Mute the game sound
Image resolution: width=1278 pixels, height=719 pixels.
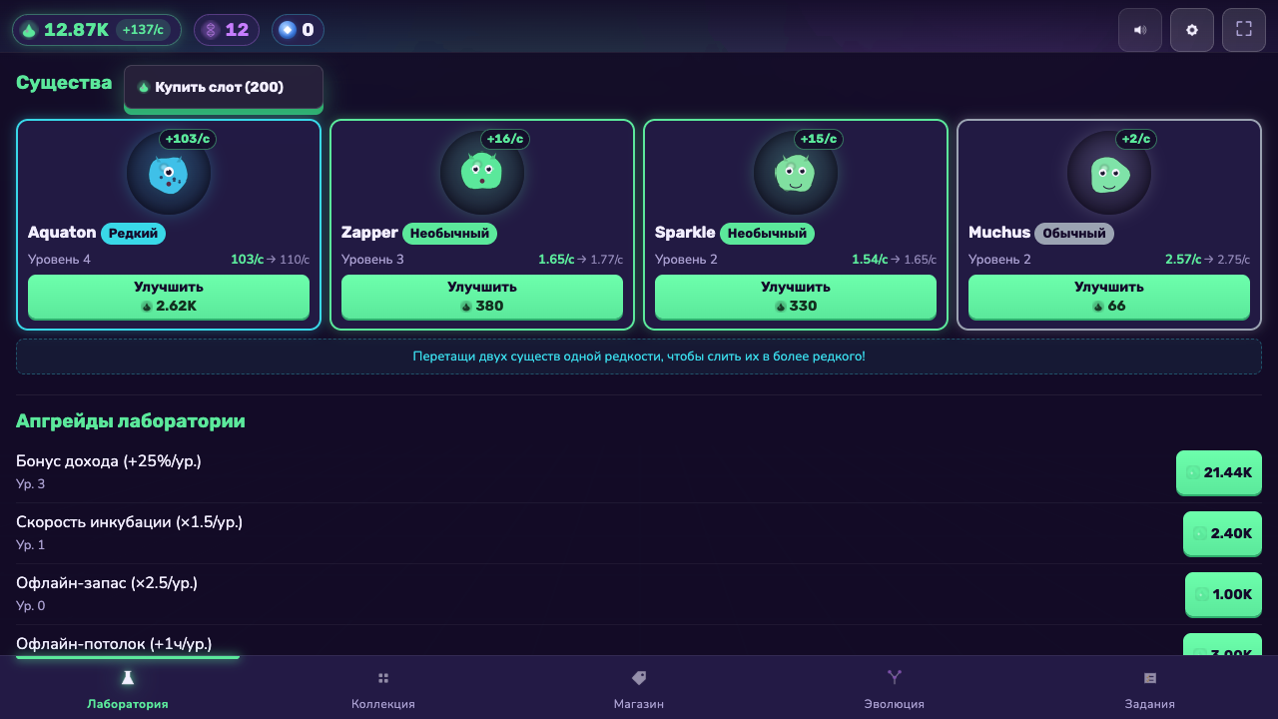(x=1140, y=30)
